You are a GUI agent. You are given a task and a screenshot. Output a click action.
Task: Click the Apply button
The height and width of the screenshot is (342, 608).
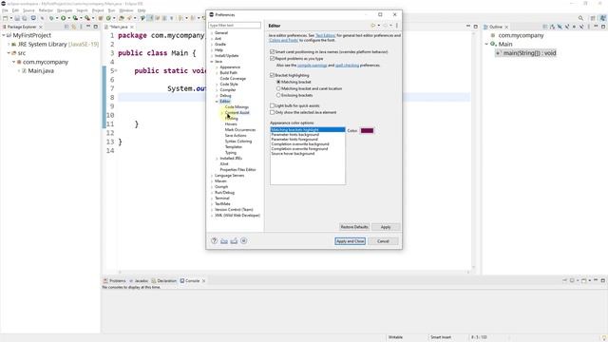pyautogui.click(x=386, y=227)
